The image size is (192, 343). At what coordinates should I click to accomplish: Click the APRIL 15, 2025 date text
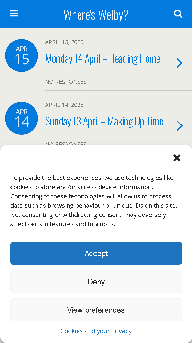pyautogui.click(x=64, y=42)
